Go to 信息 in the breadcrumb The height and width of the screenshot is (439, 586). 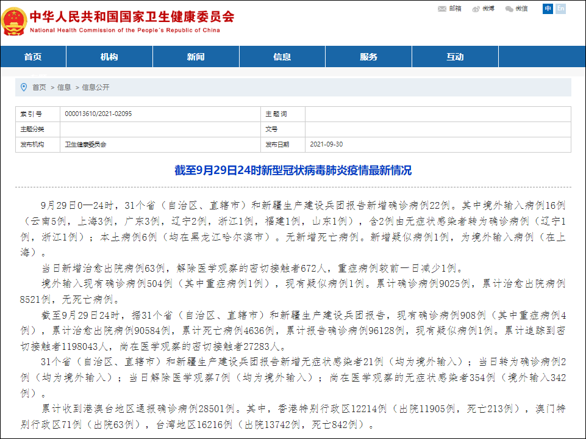pyautogui.click(x=64, y=87)
